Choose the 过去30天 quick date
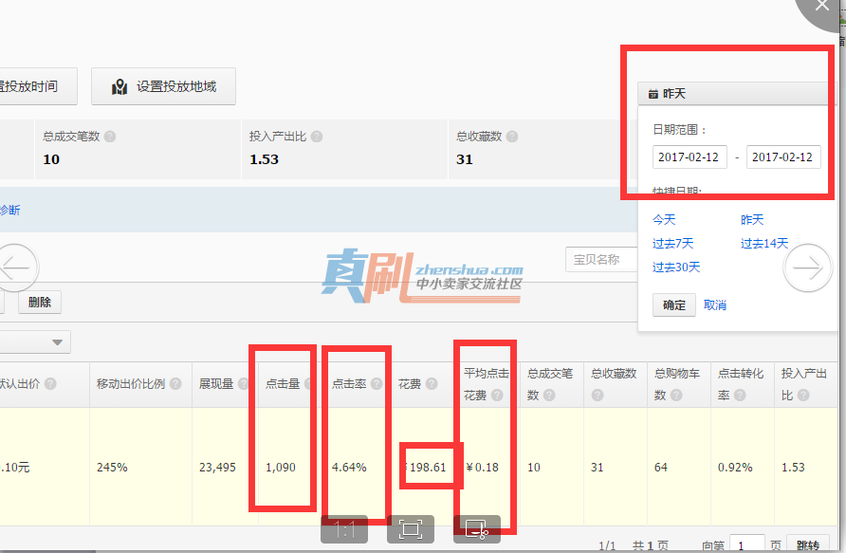 (676, 267)
